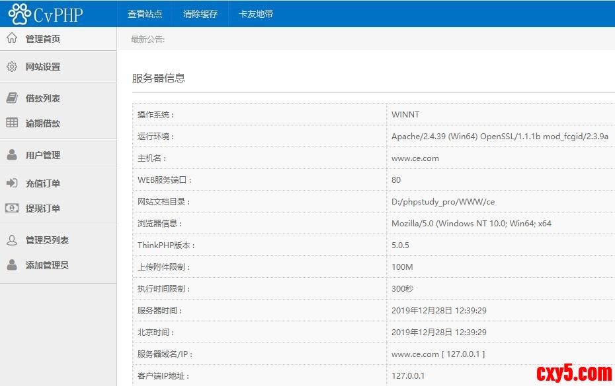Click the arrow icon beside 充值订单
Viewport: 615px width, 386px height.
pos(12,183)
